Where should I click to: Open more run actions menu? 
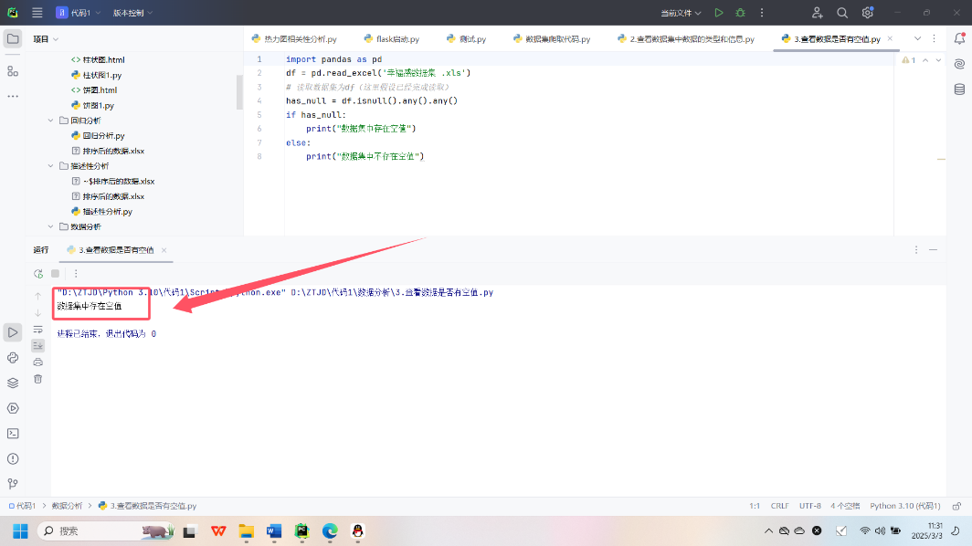click(762, 13)
